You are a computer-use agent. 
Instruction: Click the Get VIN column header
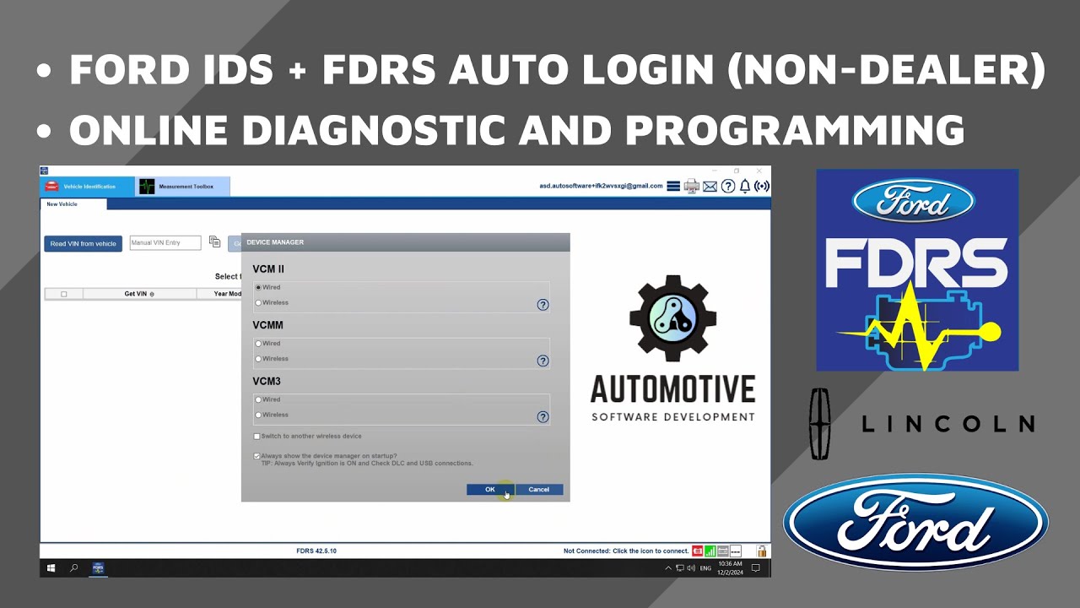coord(139,294)
